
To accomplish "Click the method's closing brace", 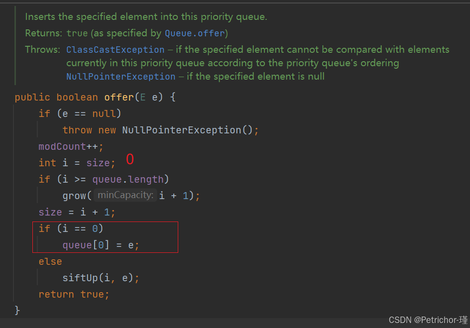I will click(17, 310).
